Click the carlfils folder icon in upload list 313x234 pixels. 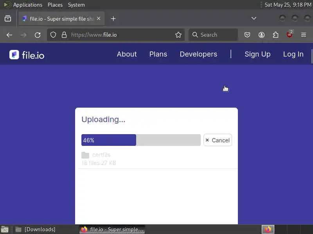click(x=85, y=155)
